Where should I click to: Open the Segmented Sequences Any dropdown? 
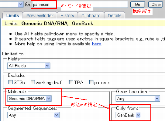tap(33, 115)
